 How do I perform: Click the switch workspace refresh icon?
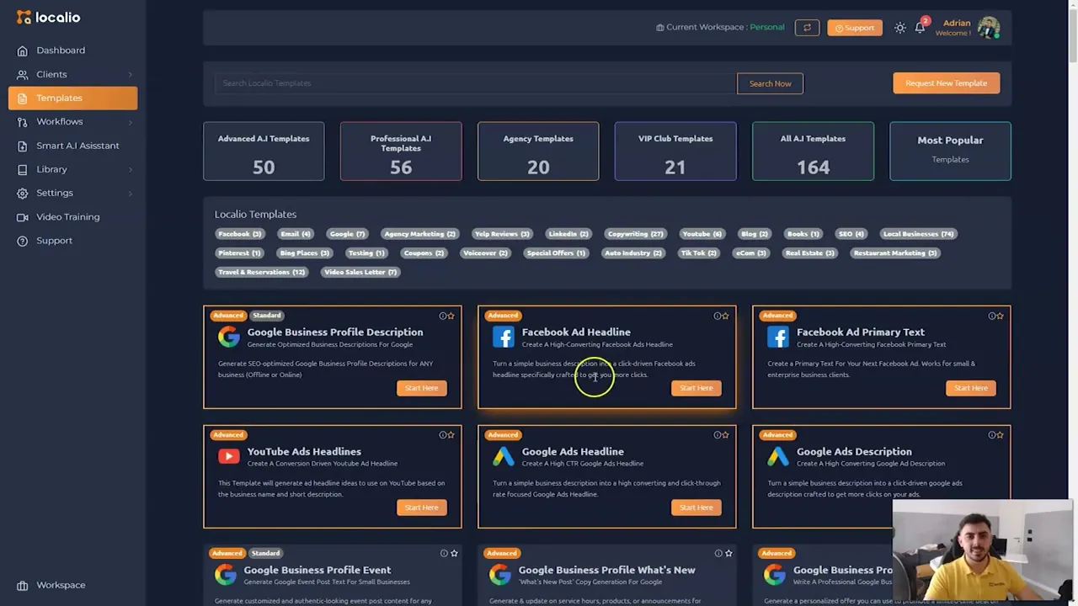click(807, 28)
